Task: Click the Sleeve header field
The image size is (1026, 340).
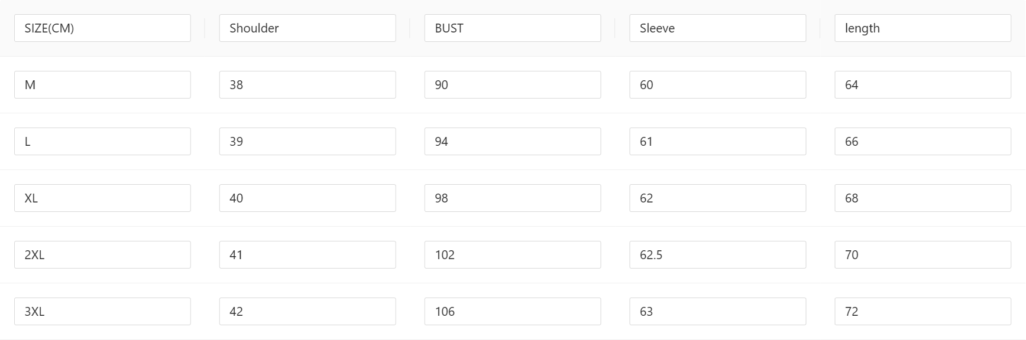Action: [x=718, y=28]
